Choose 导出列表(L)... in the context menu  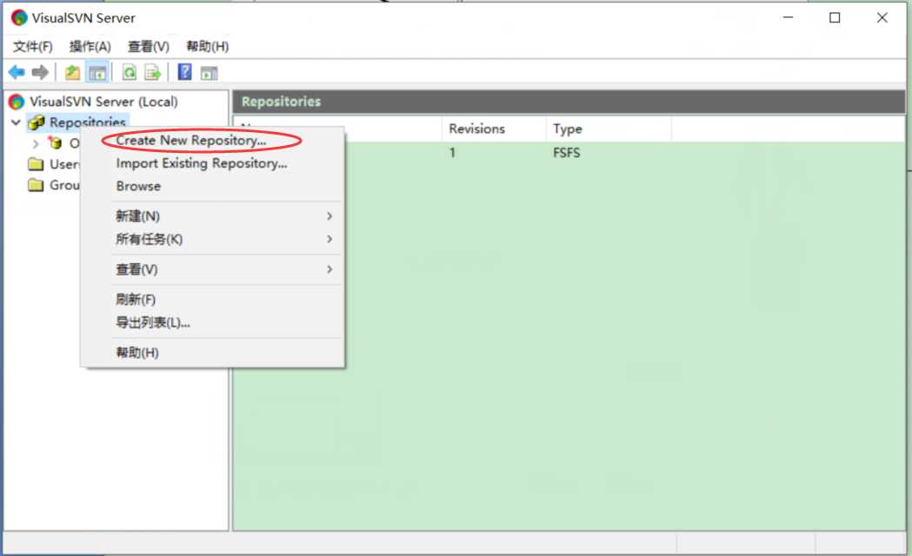coord(212,323)
